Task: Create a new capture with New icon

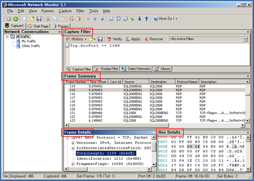Action: [25, 19]
